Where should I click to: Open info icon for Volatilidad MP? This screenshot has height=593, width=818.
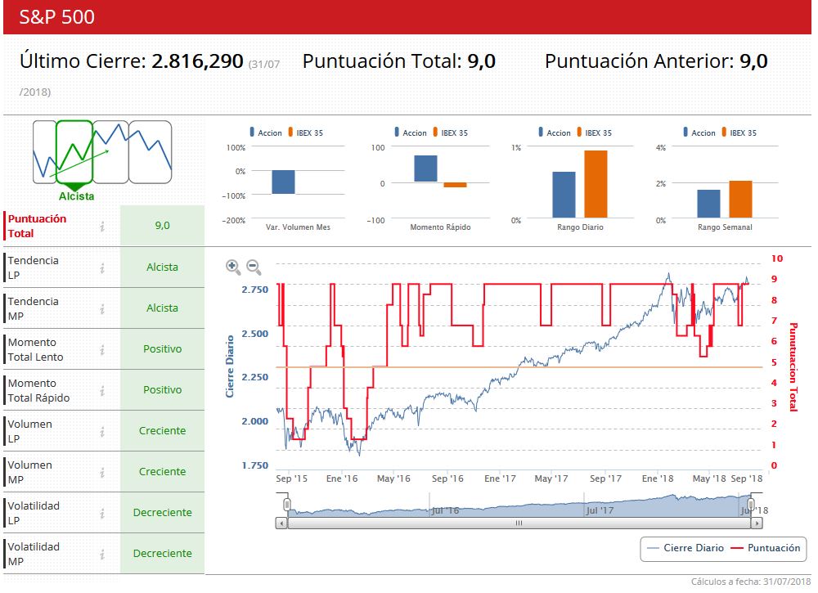point(102,554)
